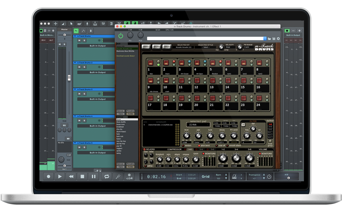Collapse the n-Track Drums track header
342x212 pixels.
tap(75, 36)
